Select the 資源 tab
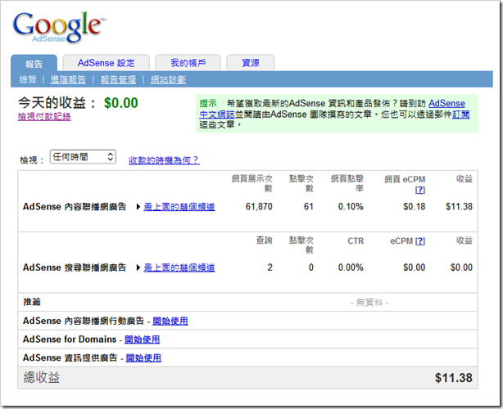Image resolution: width=503 pixels, height=409 pixels. (250, 63)
